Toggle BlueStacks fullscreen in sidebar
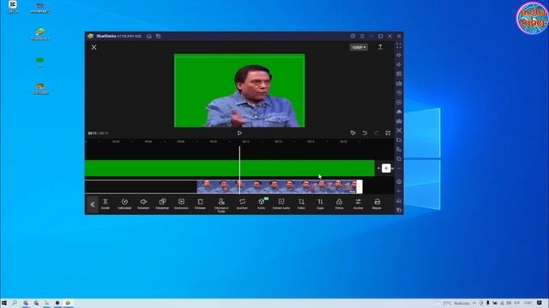This screenshot has width=549, height=308. (399, 45)
